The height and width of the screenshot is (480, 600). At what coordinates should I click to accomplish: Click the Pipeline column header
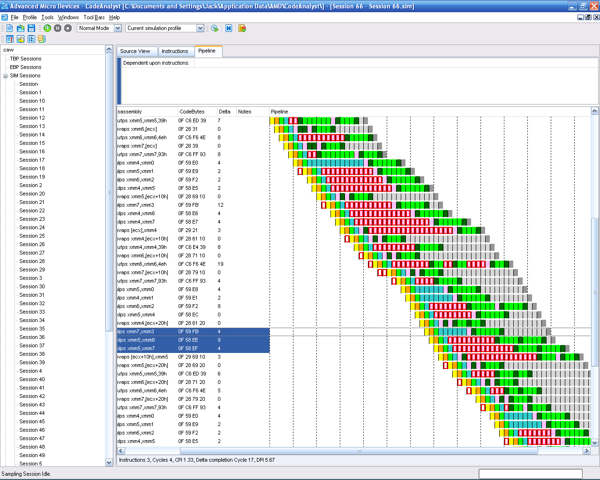430,112
